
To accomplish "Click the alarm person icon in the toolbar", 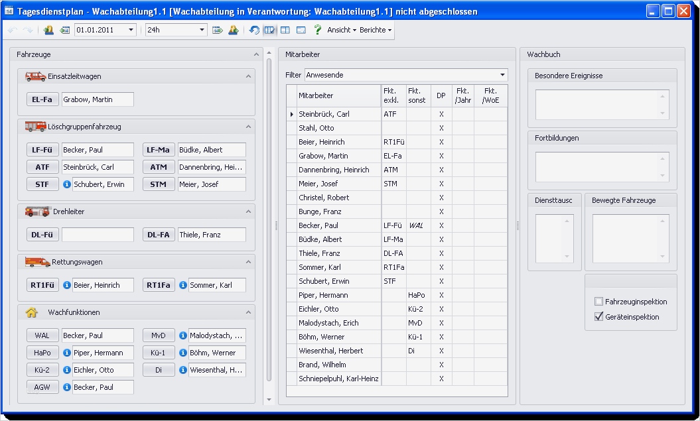I will coord(234,29).
